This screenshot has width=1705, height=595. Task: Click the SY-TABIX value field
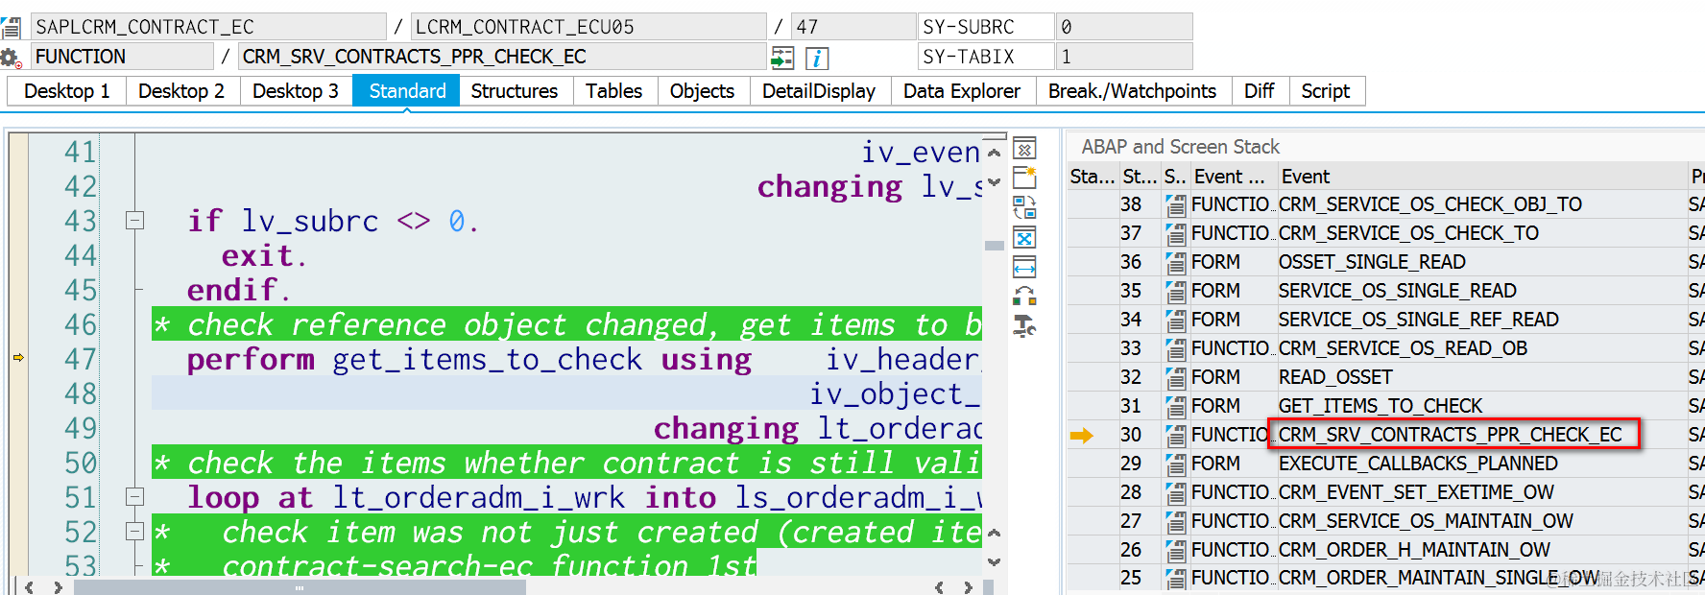coord(1124,57)
